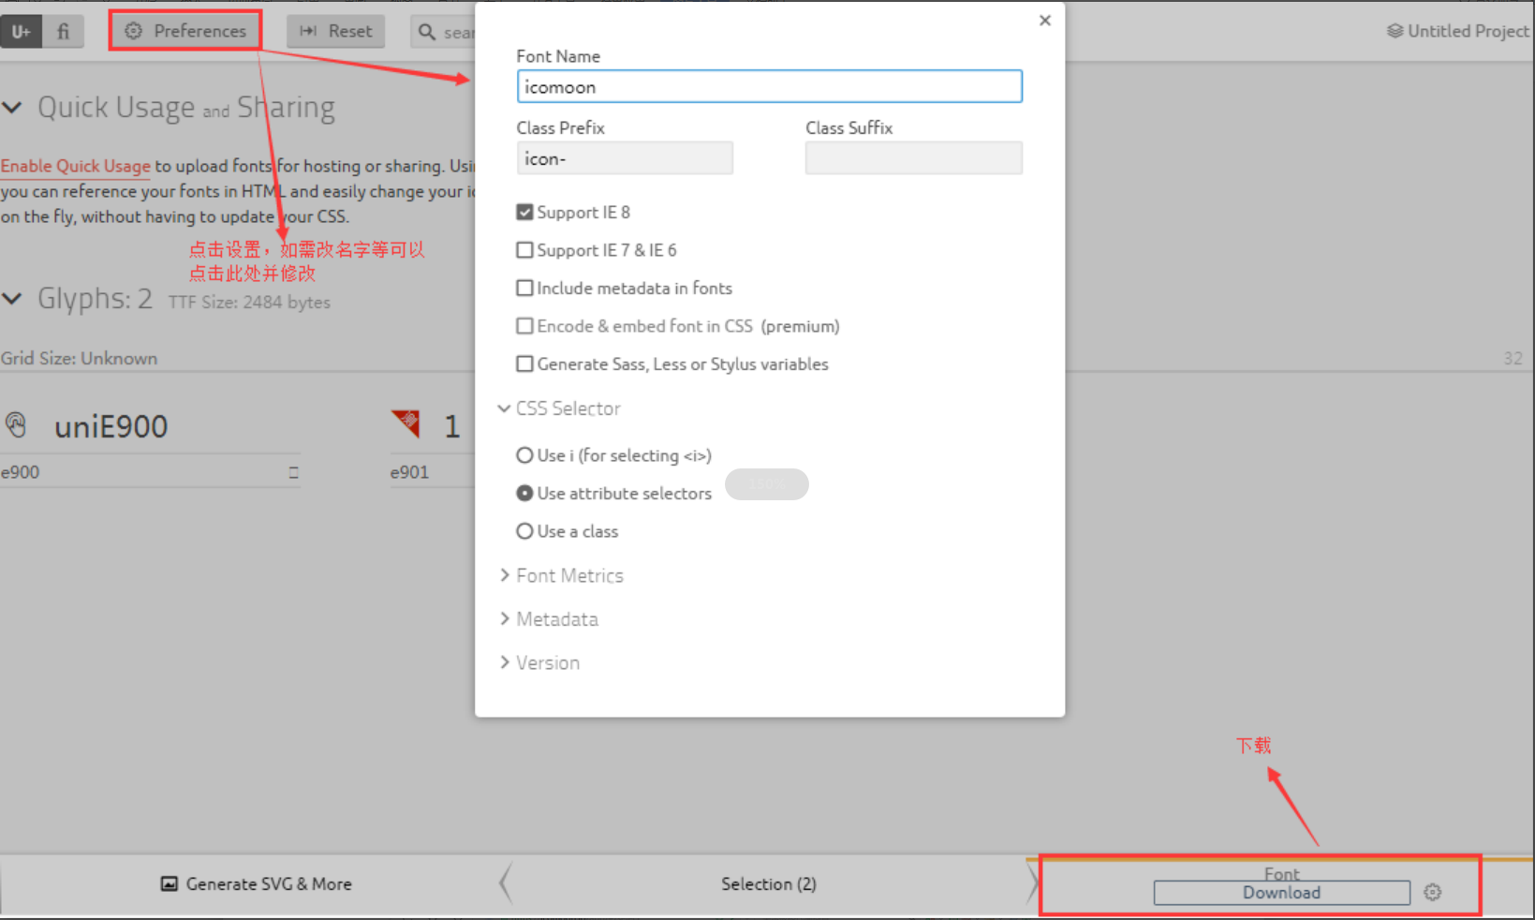Select the hand glyph uniE900
This screenshot has width=1535, height=920.
[16, 424]
